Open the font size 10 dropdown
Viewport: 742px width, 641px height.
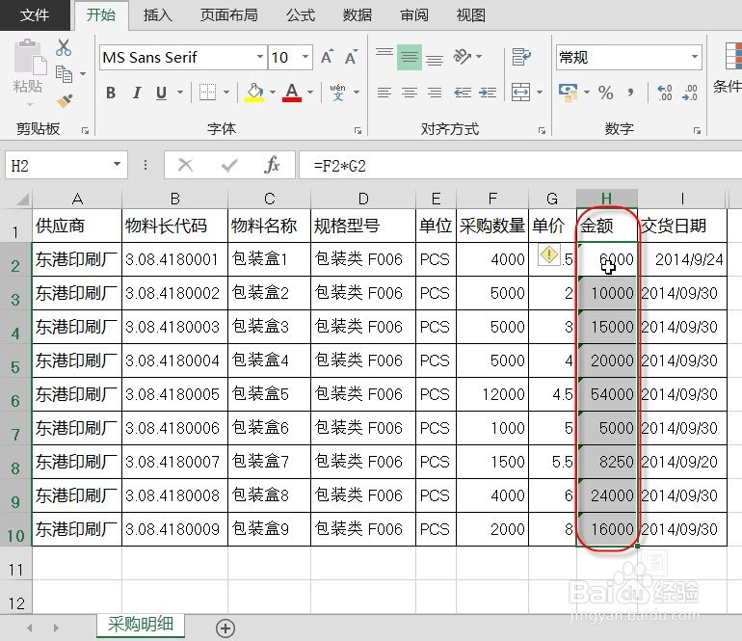tap(305, 57)
